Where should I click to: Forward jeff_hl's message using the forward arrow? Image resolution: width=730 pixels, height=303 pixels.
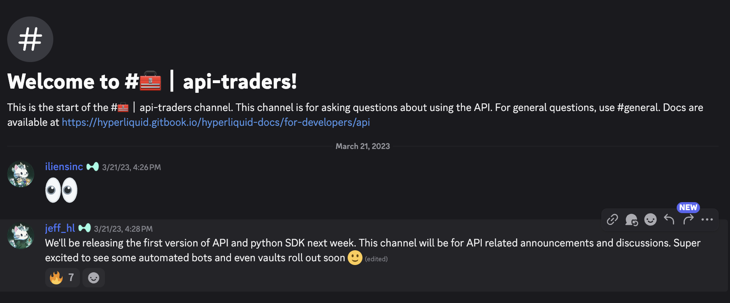688,219
